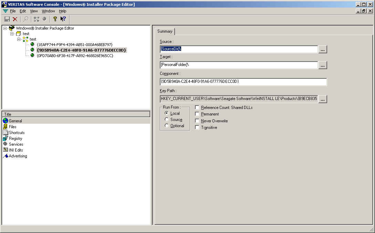Open the View menu
Image resolution: width=375 pixels, height=233 pixels.
[x=34, y=11]
